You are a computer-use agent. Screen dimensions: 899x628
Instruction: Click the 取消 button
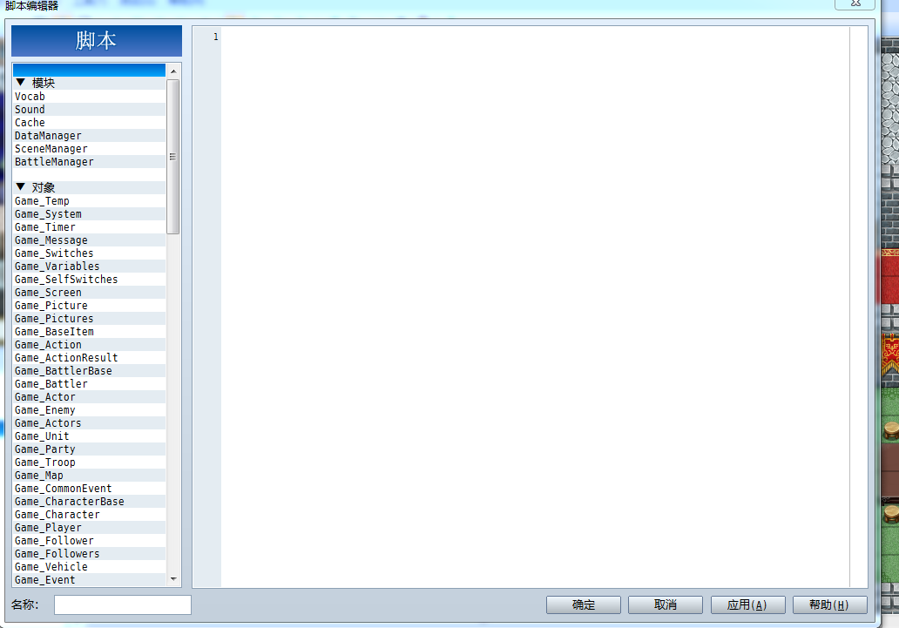665,604
